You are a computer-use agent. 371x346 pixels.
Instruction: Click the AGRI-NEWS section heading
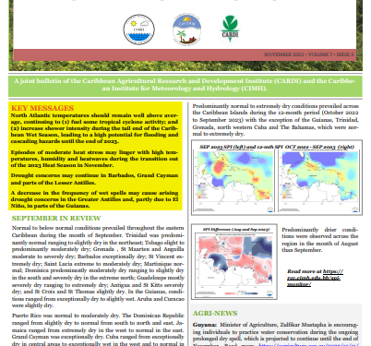coord(215,313)
